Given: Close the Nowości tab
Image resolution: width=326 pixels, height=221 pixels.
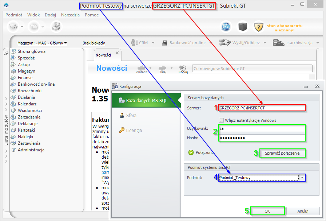Looking at the screenshot, I should pyautogui.click(x=117, y=53).
